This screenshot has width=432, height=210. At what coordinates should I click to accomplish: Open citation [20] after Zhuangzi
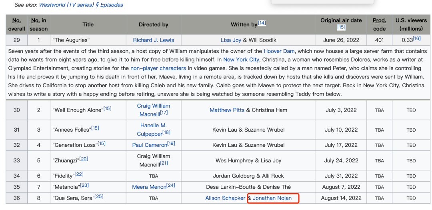[x=84, y=159]
